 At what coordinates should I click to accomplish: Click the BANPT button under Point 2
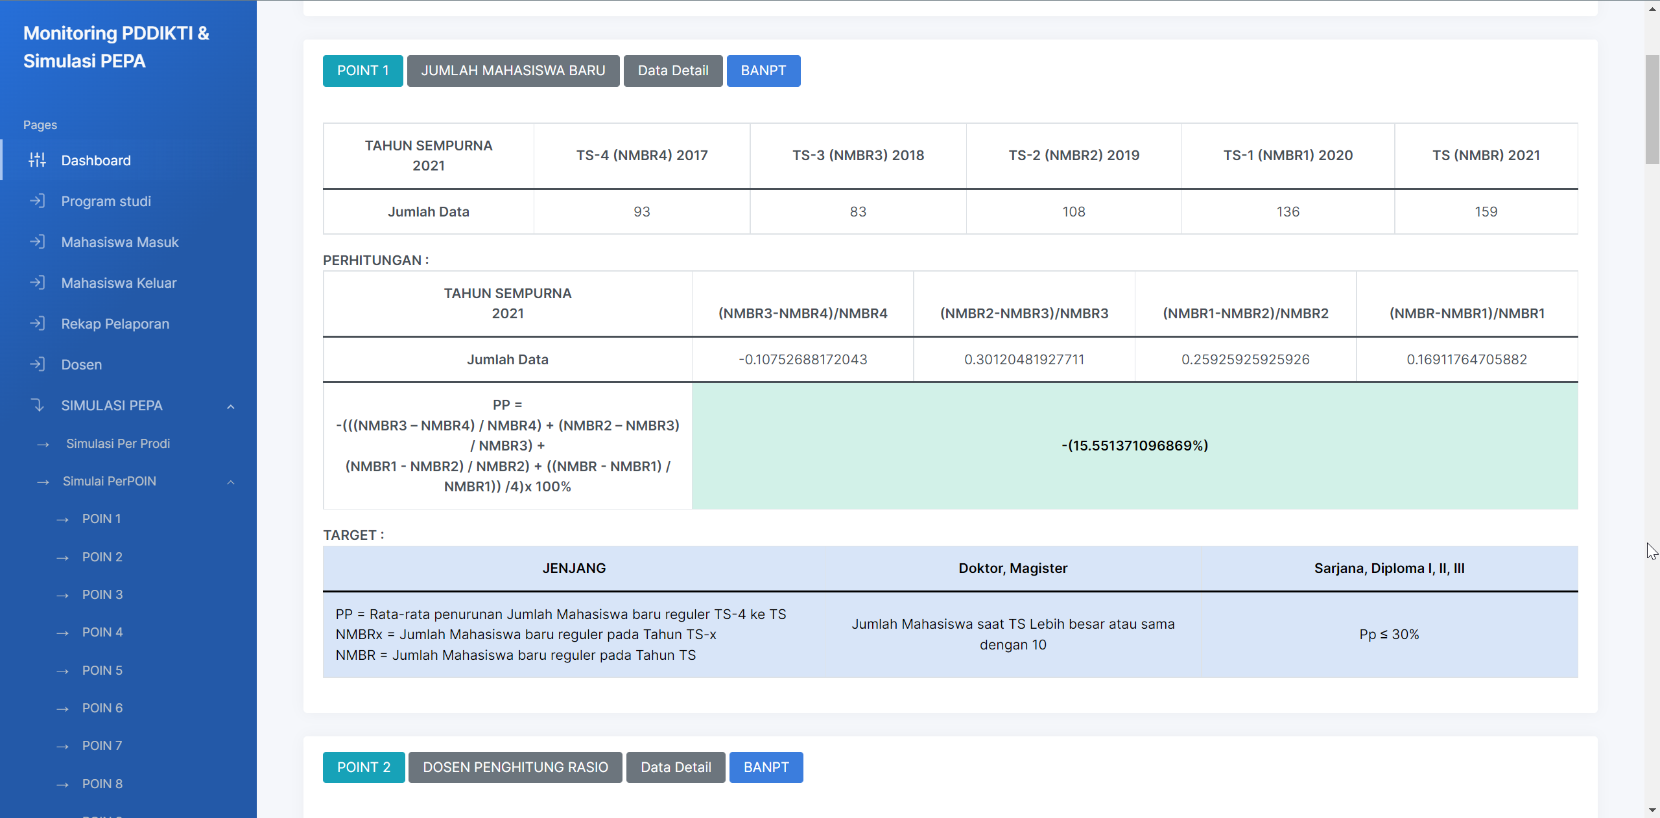click(766, 767)
